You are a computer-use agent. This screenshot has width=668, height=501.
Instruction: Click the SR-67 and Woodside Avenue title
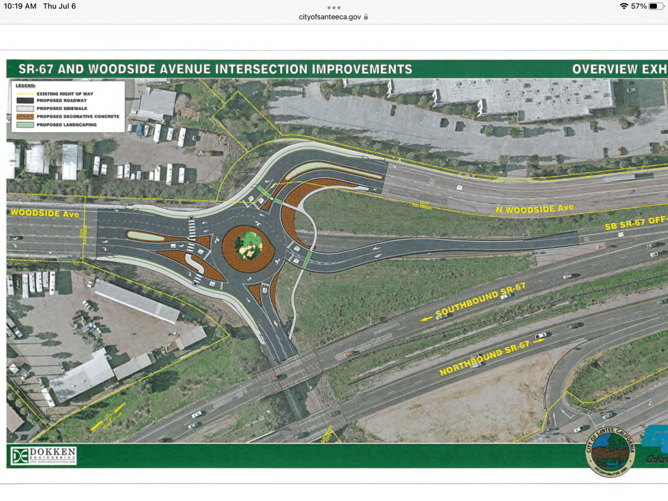point(215,69)
